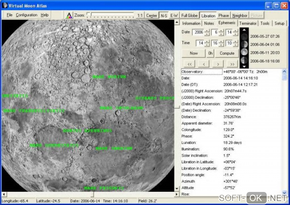Click the double-right fast-forward date button
The height and width of the screenshot is (205, 290).
point(232,64)
